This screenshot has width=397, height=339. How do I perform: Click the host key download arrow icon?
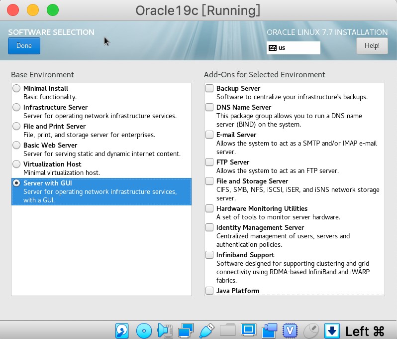click(332, 331)
